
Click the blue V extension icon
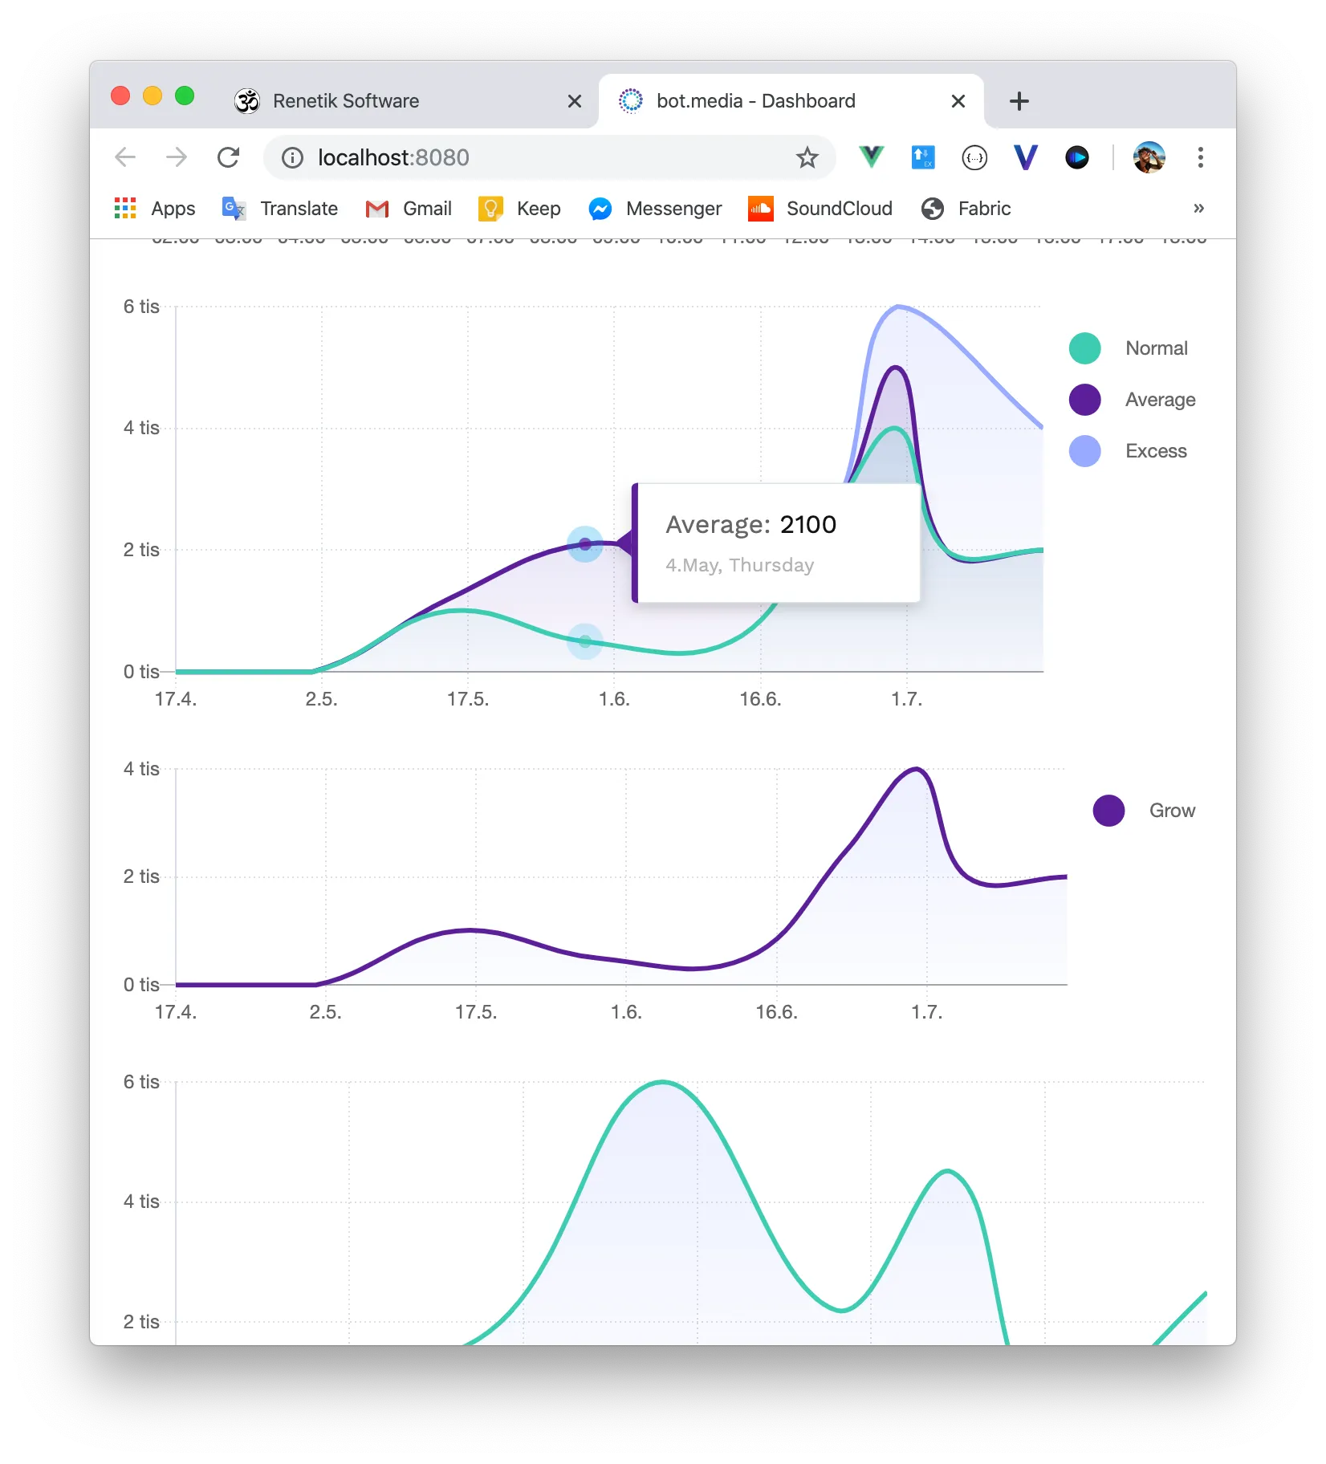[x=1026, y=157]
